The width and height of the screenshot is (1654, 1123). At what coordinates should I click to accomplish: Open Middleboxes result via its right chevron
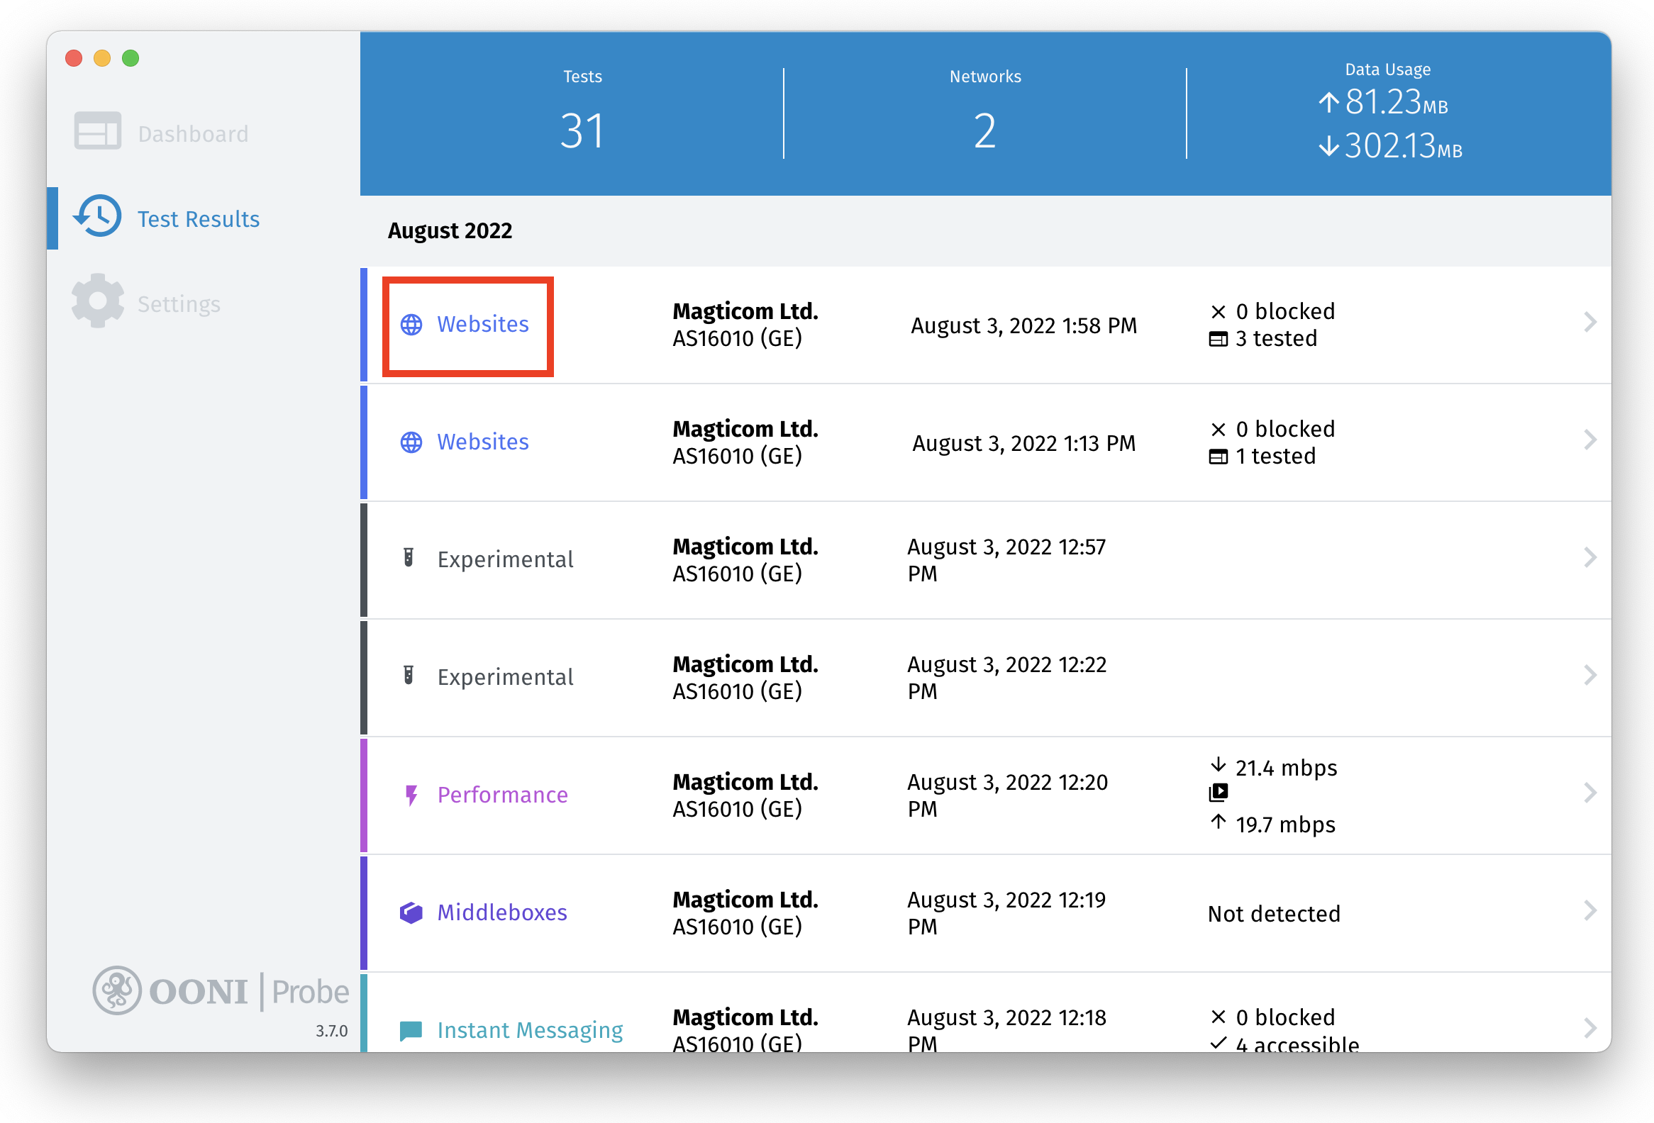pos(1590,911)
